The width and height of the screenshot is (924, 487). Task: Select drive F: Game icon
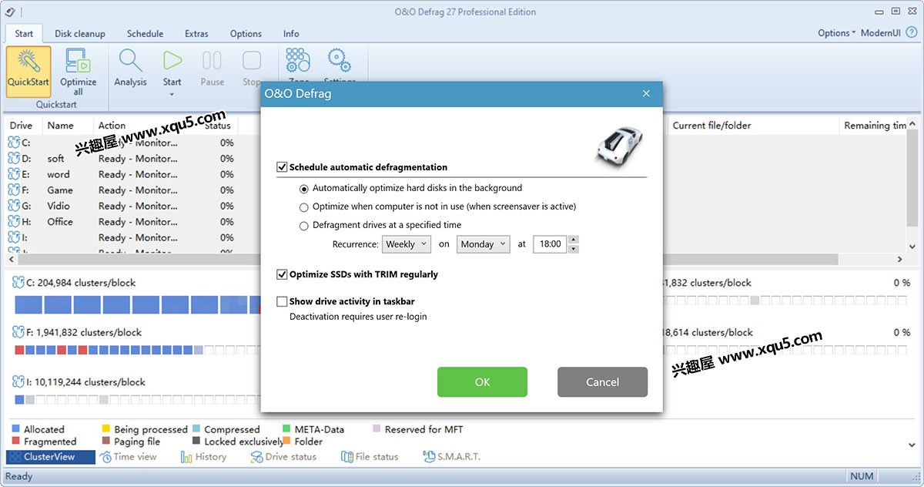[x=14, y=190]
